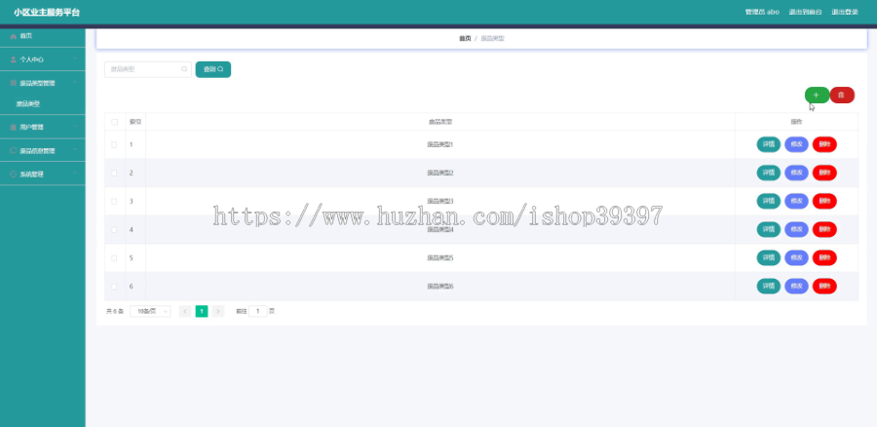Check the checkbox for row 4
The width and height of the screenshot is (877, 427).
click(x=115, y=229)
